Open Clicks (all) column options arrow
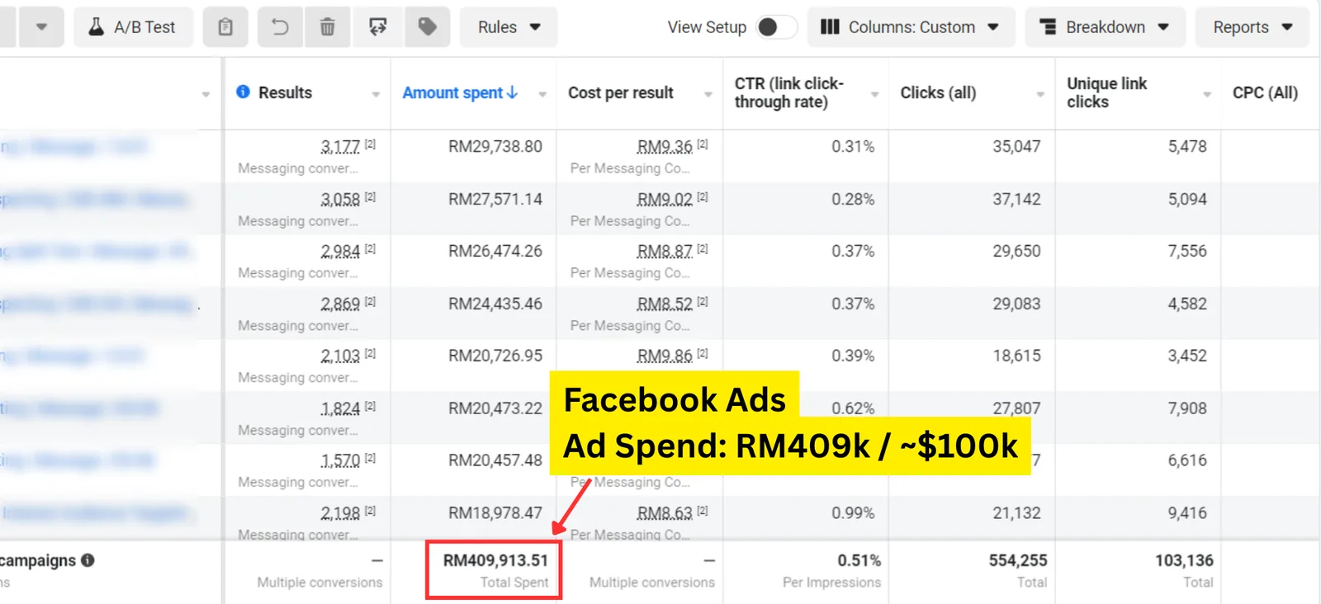 click(x=1040, y=94)
